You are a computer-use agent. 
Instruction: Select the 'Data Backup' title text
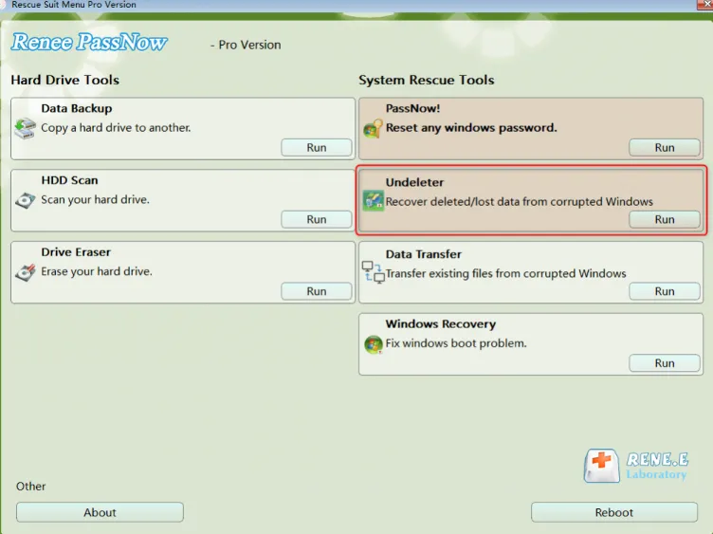(77, 108)
